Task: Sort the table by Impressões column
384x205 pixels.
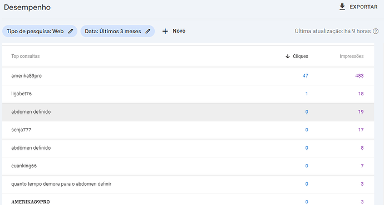Action: pyautogui.click(x=351, y=57)
